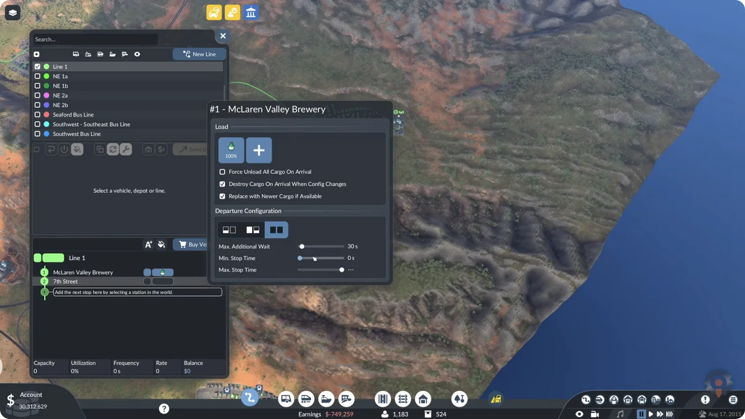Viewport: 745px width, 419px height.
Task: Open the yellow finance notification icon
Action: 232,12
